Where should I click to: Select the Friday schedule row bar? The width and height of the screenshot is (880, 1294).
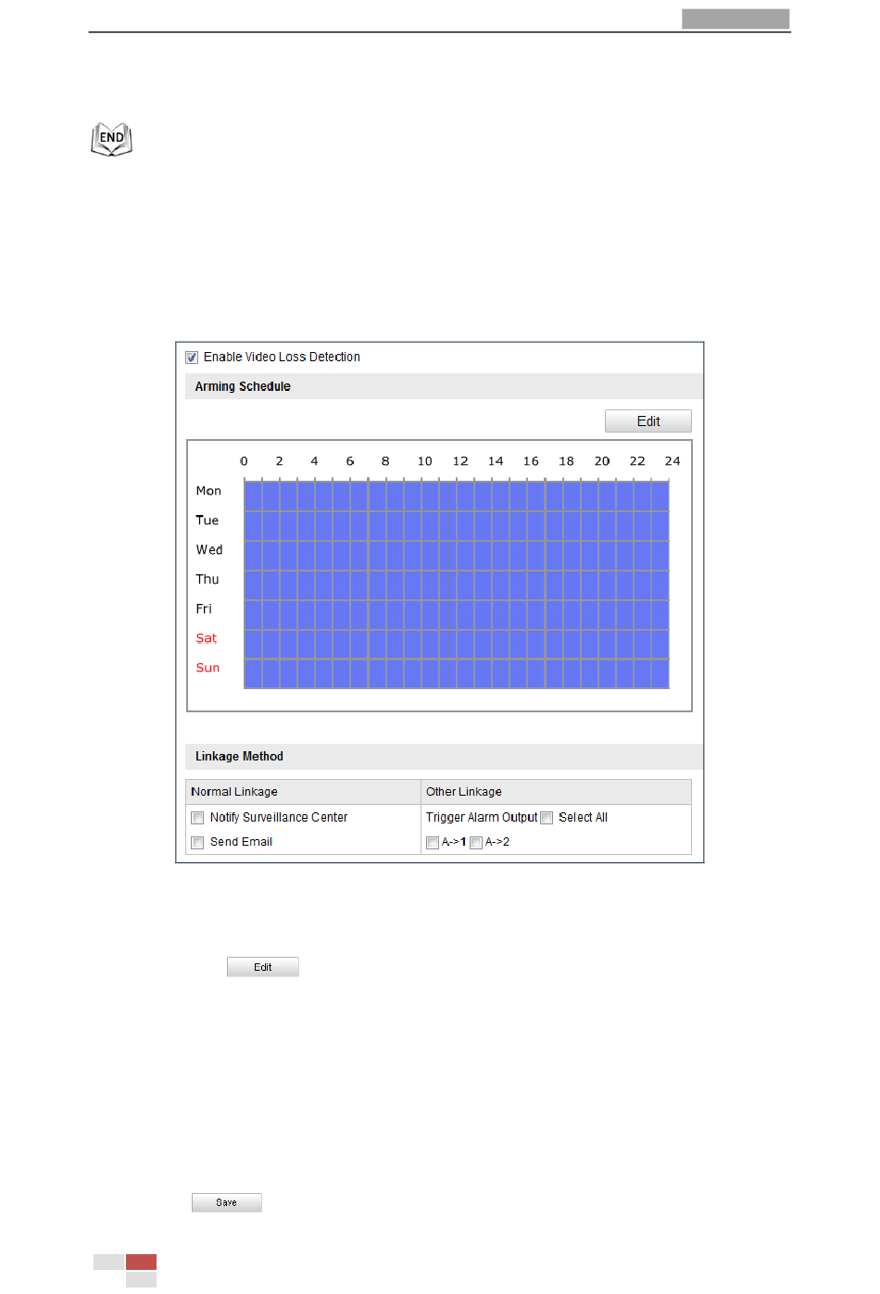[457, 614]
